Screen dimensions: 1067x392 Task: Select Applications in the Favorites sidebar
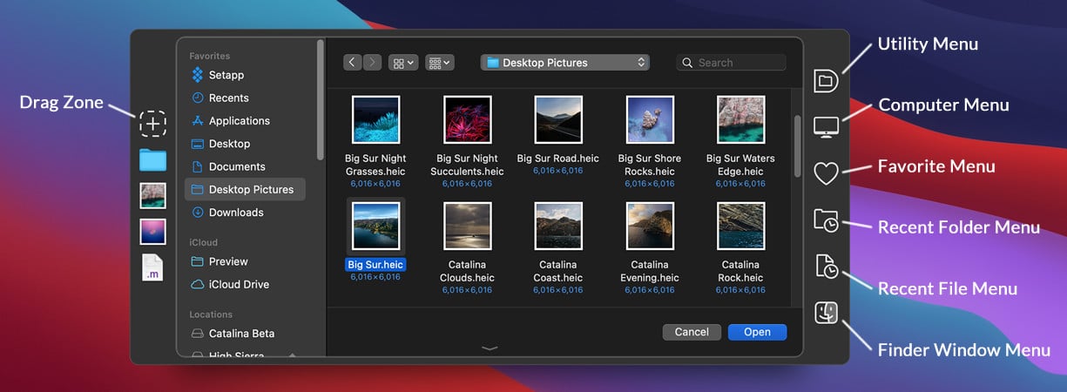[239, 121]
